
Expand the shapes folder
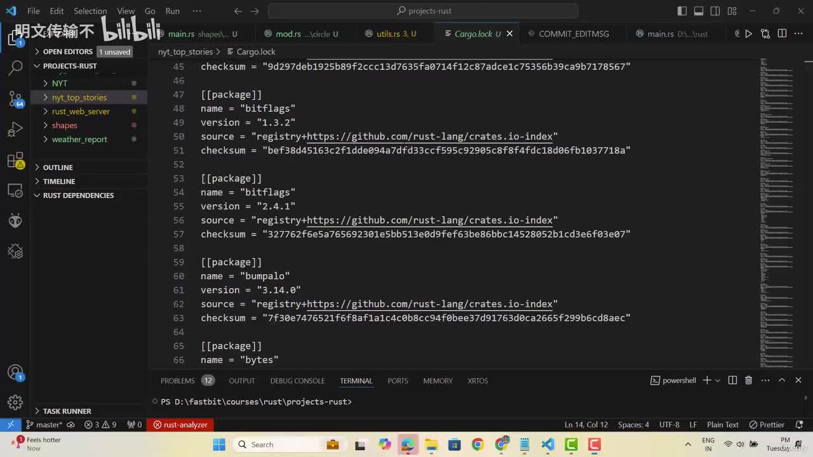(x=64, y=125)
